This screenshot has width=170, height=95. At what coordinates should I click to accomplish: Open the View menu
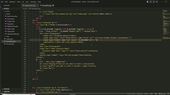19,2
